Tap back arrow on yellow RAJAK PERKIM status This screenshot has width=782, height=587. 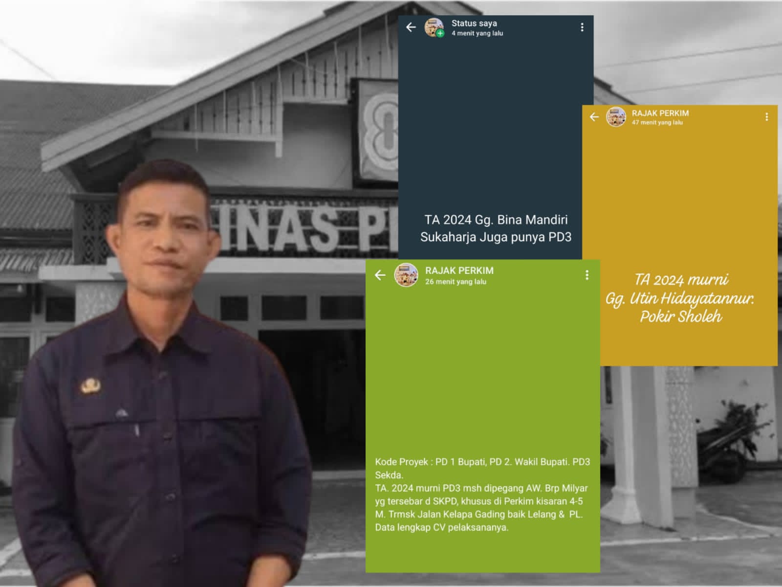[x=594, y=117]
